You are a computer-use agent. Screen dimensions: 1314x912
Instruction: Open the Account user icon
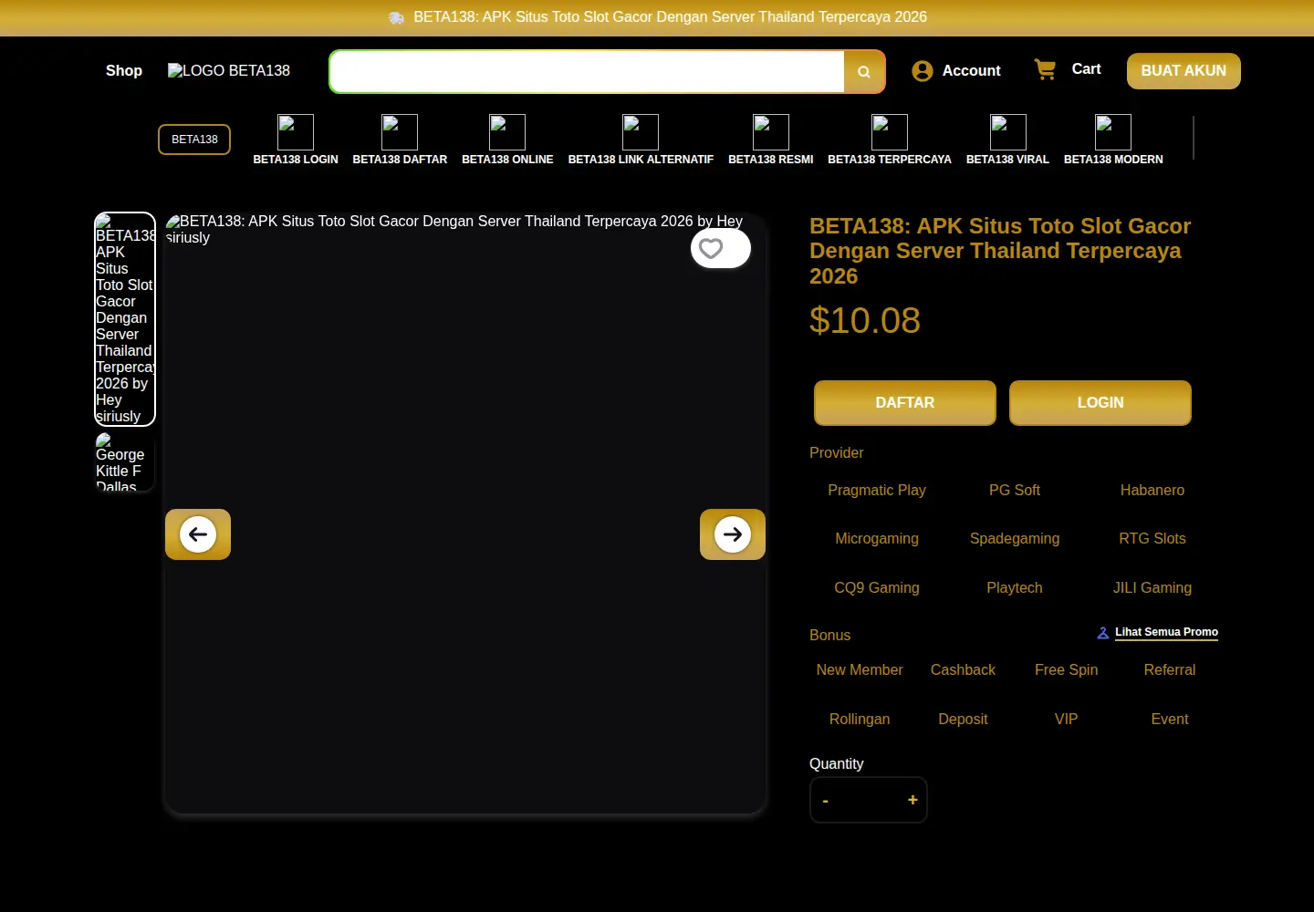pyautogui.click(x=923, y=71)
